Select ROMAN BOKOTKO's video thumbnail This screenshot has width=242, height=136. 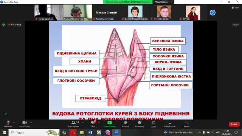(78, 12)
